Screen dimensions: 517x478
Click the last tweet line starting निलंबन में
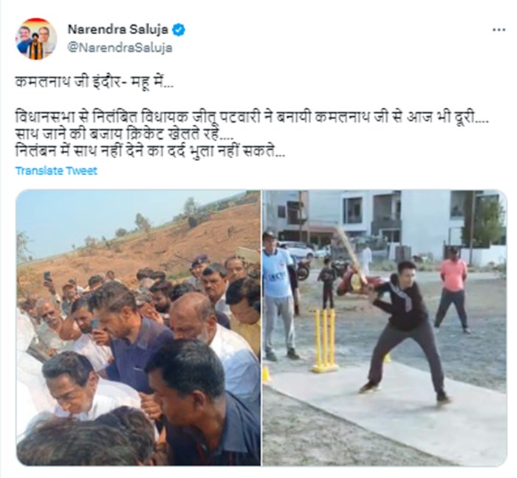point(150,151)
